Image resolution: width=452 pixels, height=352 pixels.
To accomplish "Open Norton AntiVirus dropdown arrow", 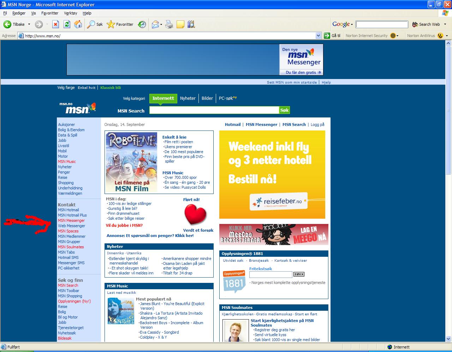I will pyautogui.click(x=447, y=36).
